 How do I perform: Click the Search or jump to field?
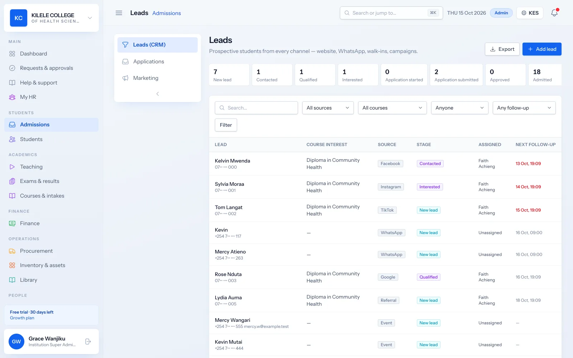(x=391, y=13)
